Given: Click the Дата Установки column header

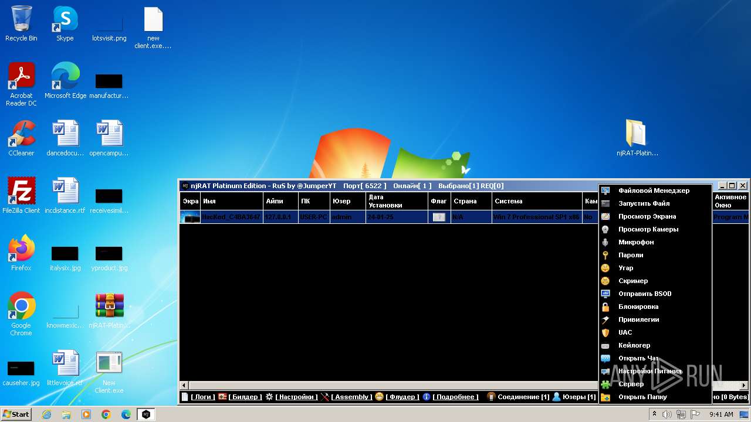Looking at the screenshot, I should 397,201.
